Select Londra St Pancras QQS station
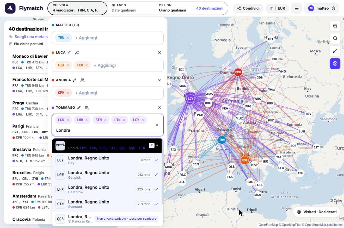This screenshot has height=228, width=344. point(107,219)
